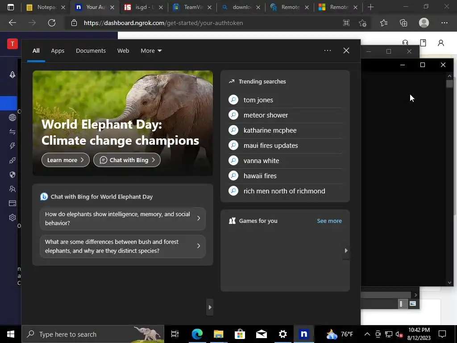Add this page to favorites
Screen dimensions: 457x343
[362, 23]
